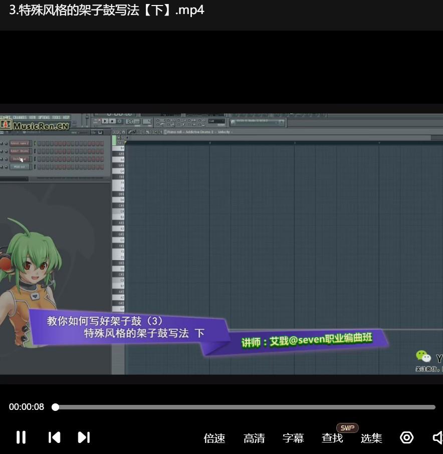Screen dimensions: 443x454
Task: Open the TOOLS menu in FL Studio
Action: coord(56,118)
